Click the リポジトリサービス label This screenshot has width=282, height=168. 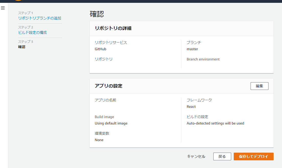point(111,43)
